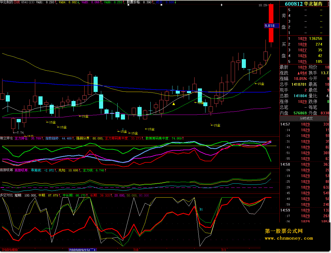Open the www.chnmoney.com link
The width and height of the screenshot is (331, 253).
click(x=289, y=238)
